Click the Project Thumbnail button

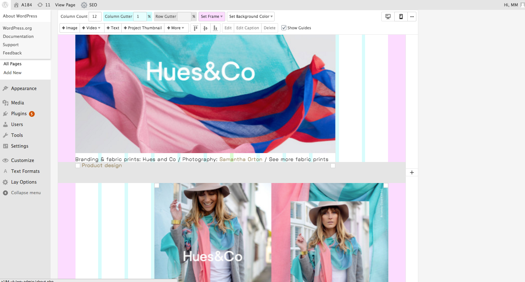[x=143, y=28]
